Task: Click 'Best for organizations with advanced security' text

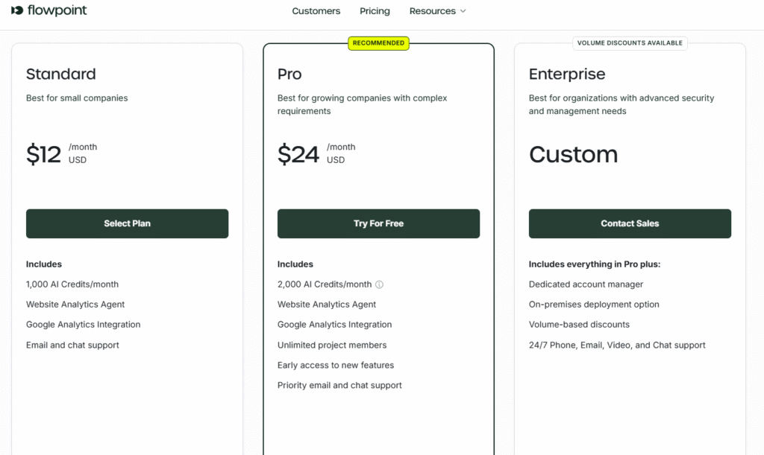Action: pos(621,104)
